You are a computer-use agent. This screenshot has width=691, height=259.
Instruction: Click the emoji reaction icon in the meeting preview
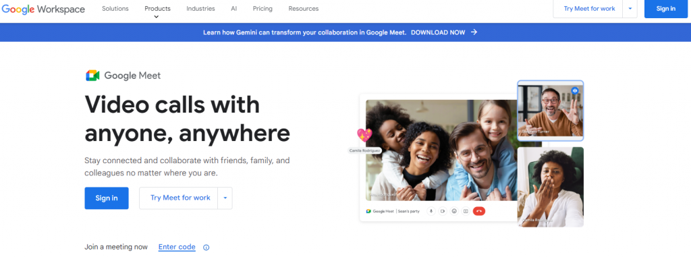pyautogui.click(x=454, y=211)
